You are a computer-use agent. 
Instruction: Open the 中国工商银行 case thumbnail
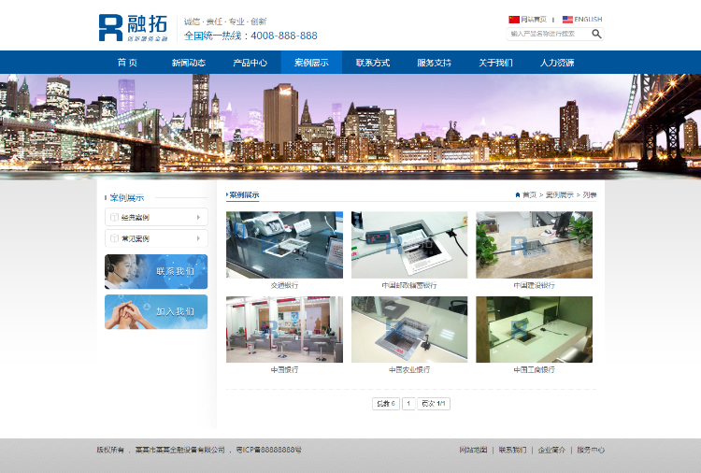pyautogui.click(x=534, y=329)
